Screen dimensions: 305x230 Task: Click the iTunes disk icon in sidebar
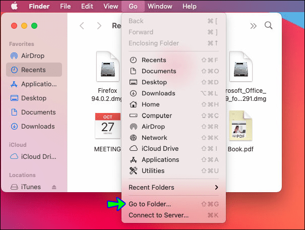click(x=14, y=187)
